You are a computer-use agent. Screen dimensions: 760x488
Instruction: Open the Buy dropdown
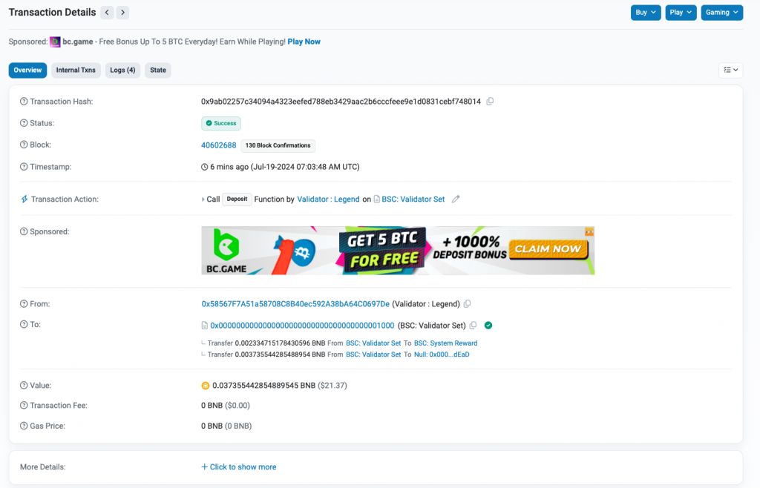pos(646,13)
